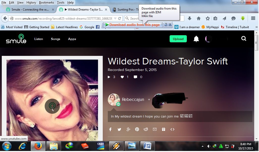Open the Facebook bookmark icon
259x152 pixels.
point(98,27)
